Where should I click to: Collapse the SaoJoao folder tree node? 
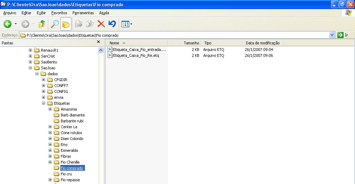(31, 68)
